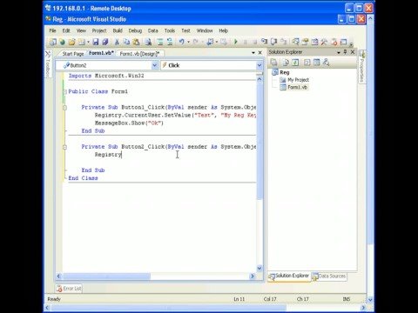Click the Save All icon
The image size is (418, 313).
(105, 42)
